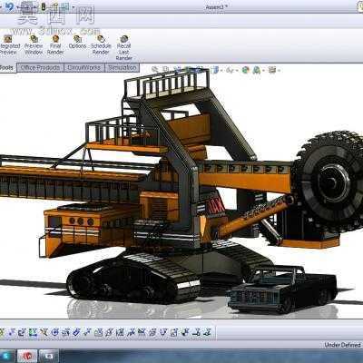363x363 pixels.
Task: Click Zoom to Fit magnifier icon
Action: (154, 70)
